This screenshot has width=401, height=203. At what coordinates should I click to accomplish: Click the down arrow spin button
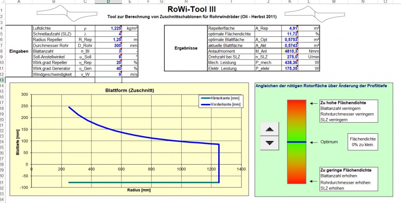pyautogui.click(x=270, y=142)
